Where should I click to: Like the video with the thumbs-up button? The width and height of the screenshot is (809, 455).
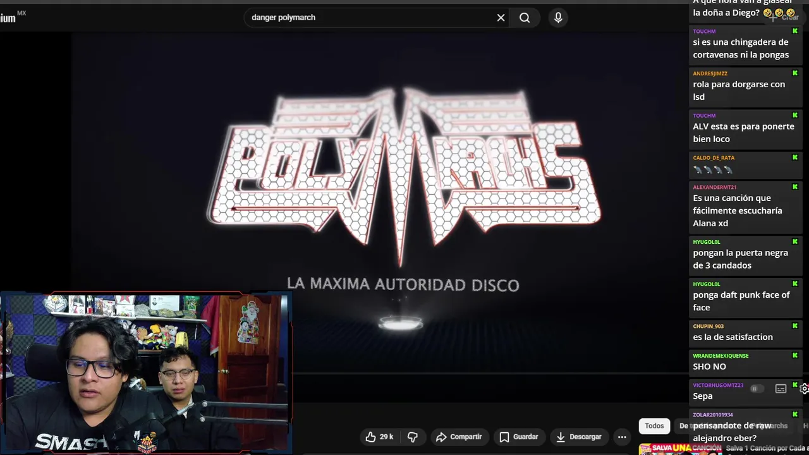[379, 437]
